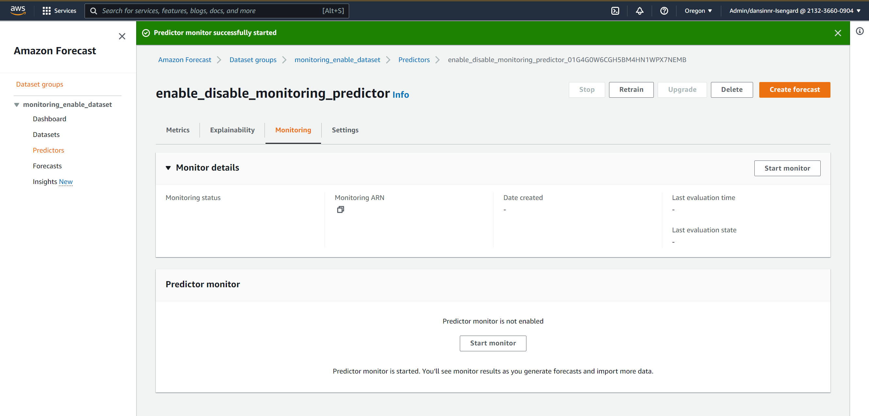Click the monitoring_enable_dataset sidebar label
The image size is (869, 416).
67,105
